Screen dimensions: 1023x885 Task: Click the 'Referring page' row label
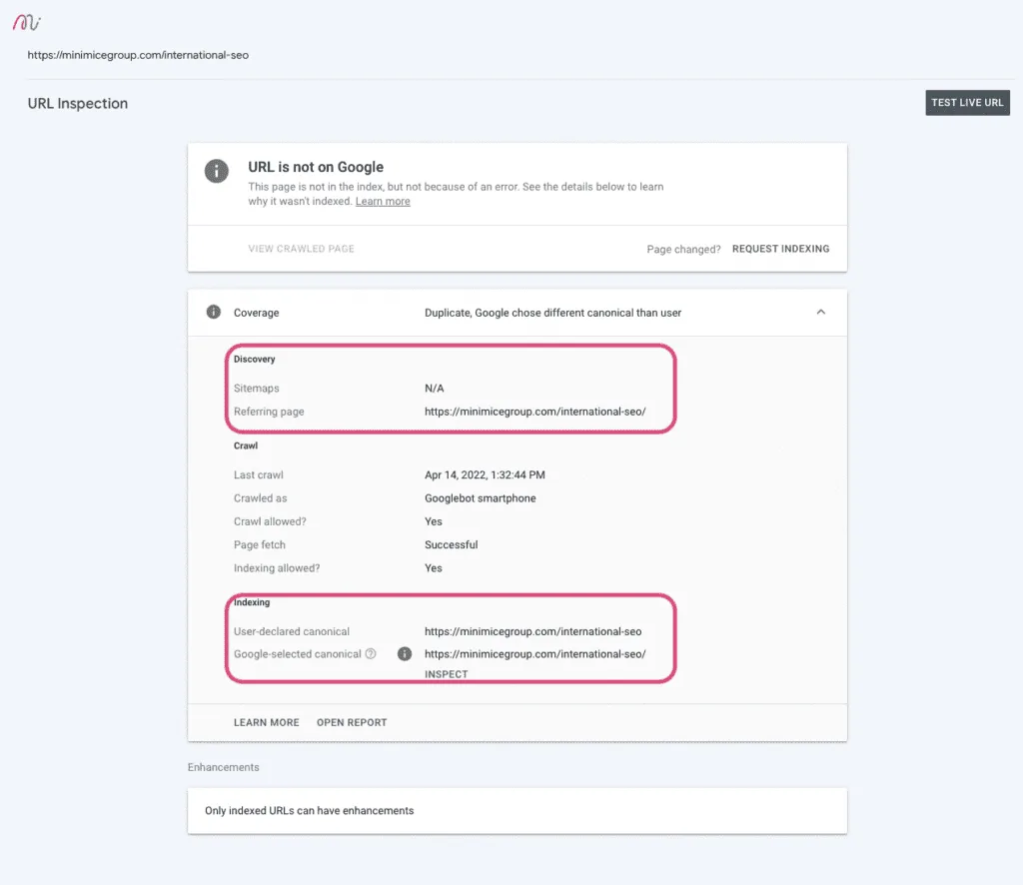(x=269, y=412)
